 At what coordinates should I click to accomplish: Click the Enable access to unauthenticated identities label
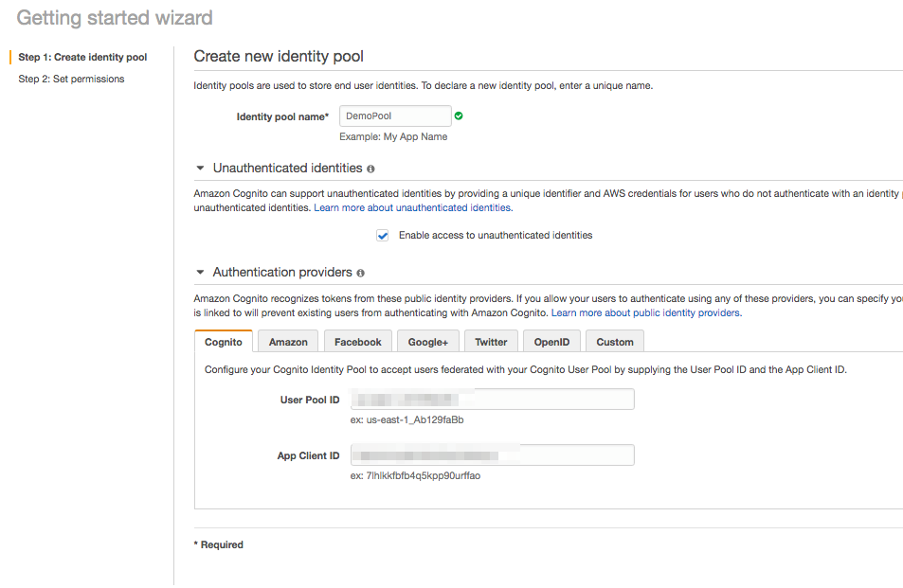click(x=496, y=236)
